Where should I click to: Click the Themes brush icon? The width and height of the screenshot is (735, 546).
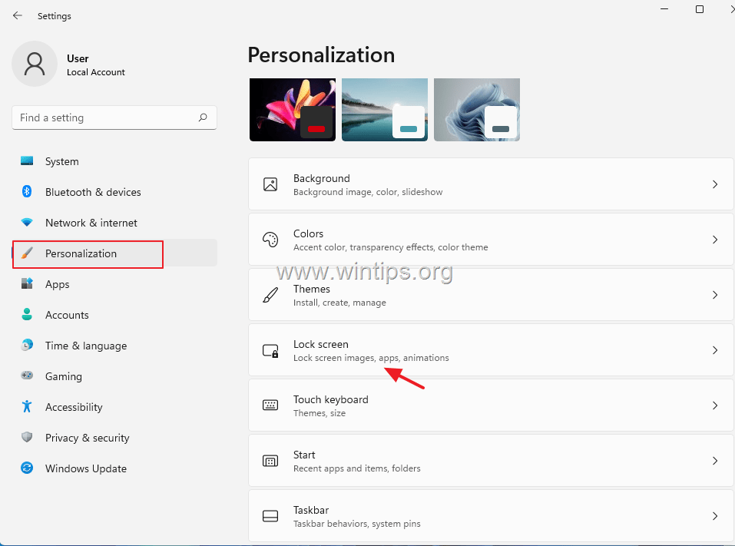[270, 295]
